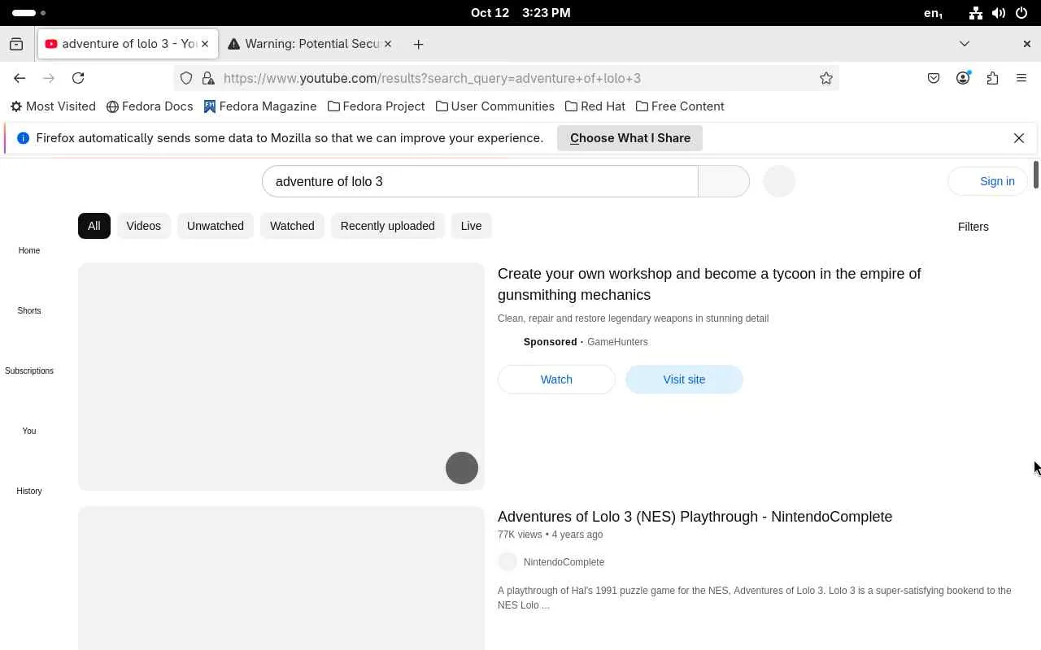
Task: Click the power icon in the top bar
Action: click(x=1021, y=13)
